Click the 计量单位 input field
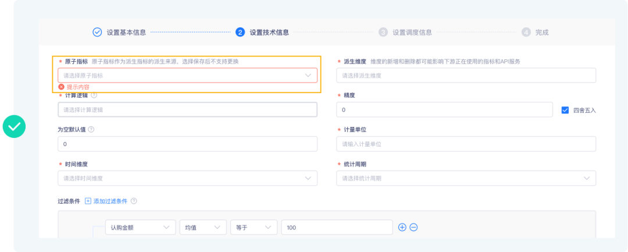The height and width of the screenshot is (252, 628). [x=466, y=144]
